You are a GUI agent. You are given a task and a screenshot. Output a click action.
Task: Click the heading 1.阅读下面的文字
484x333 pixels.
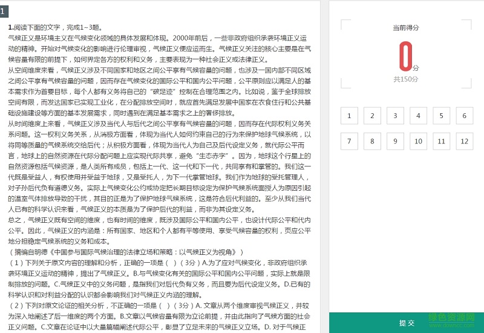55,27
